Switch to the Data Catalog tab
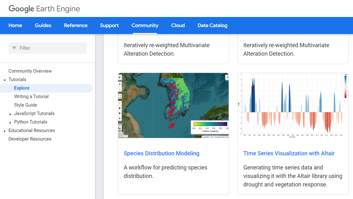 click(212, 25)
